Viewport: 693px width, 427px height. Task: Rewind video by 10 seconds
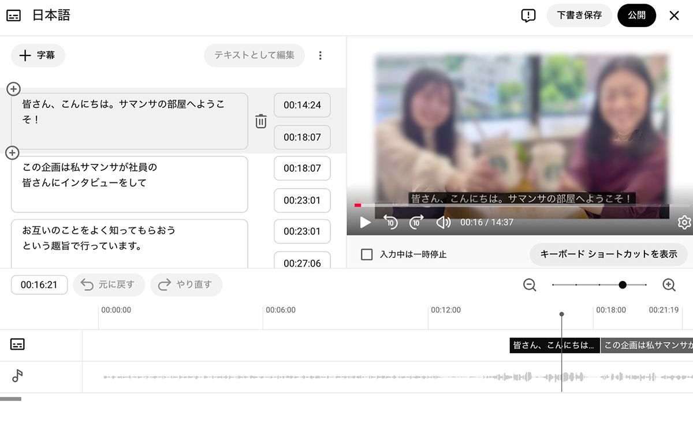pyautogui.click(x=391, y=222)
